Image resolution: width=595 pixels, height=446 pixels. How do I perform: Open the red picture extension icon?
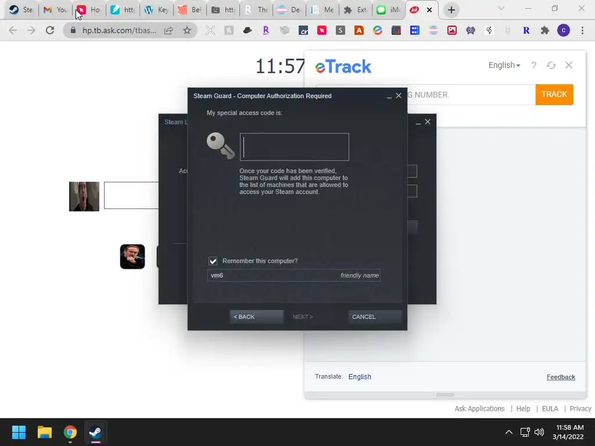(452, 30)
